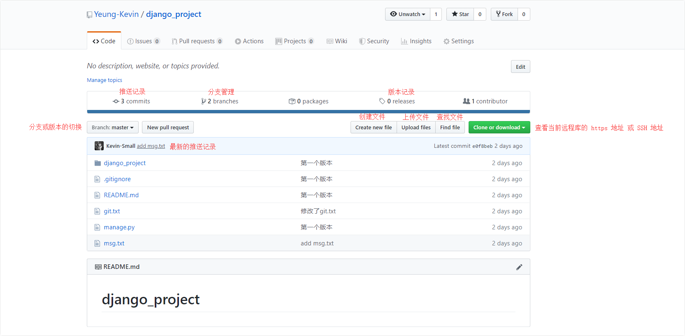Click the django_project folder icon
Viewport: 685px width, 336px height.
98,163
